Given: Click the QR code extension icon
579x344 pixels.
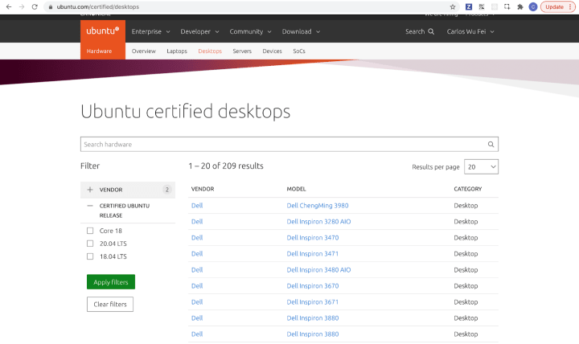Looking at the screenshot, I should [x=482, y=6].
